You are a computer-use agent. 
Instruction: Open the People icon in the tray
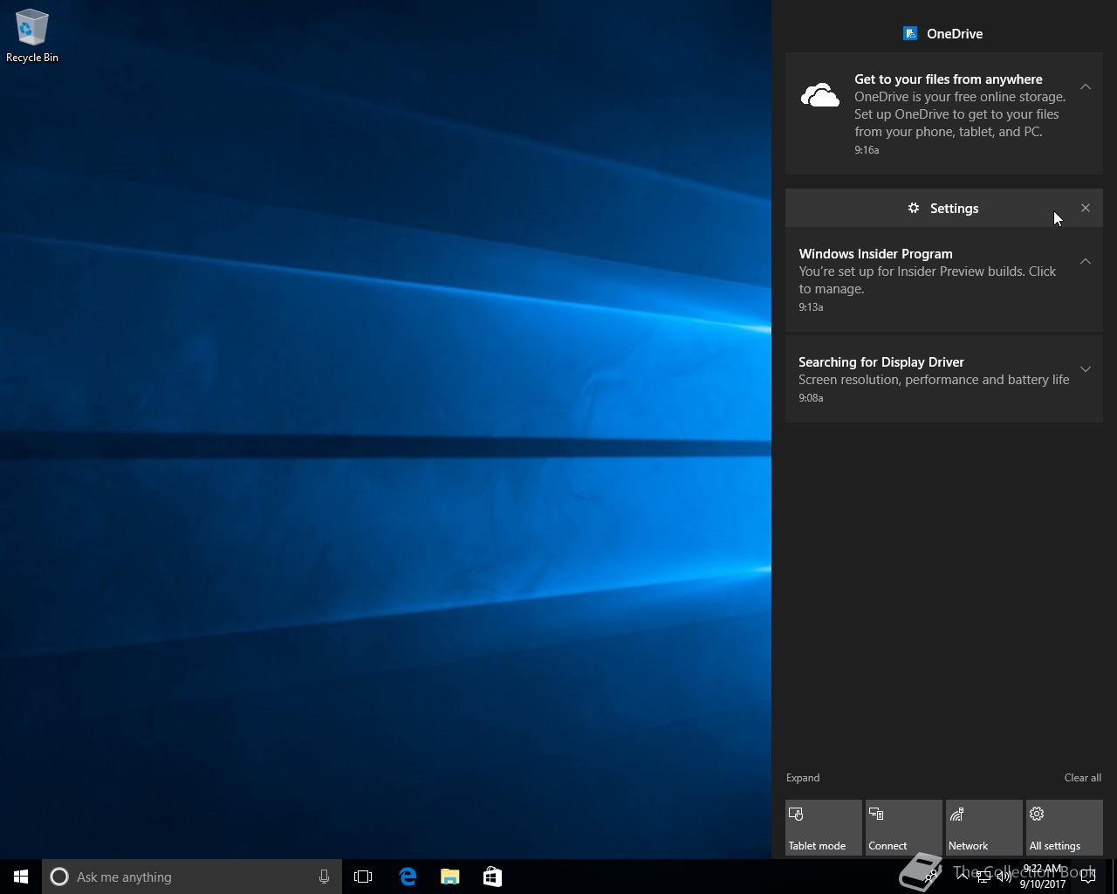pyautogui.click(x=932, y=877)
